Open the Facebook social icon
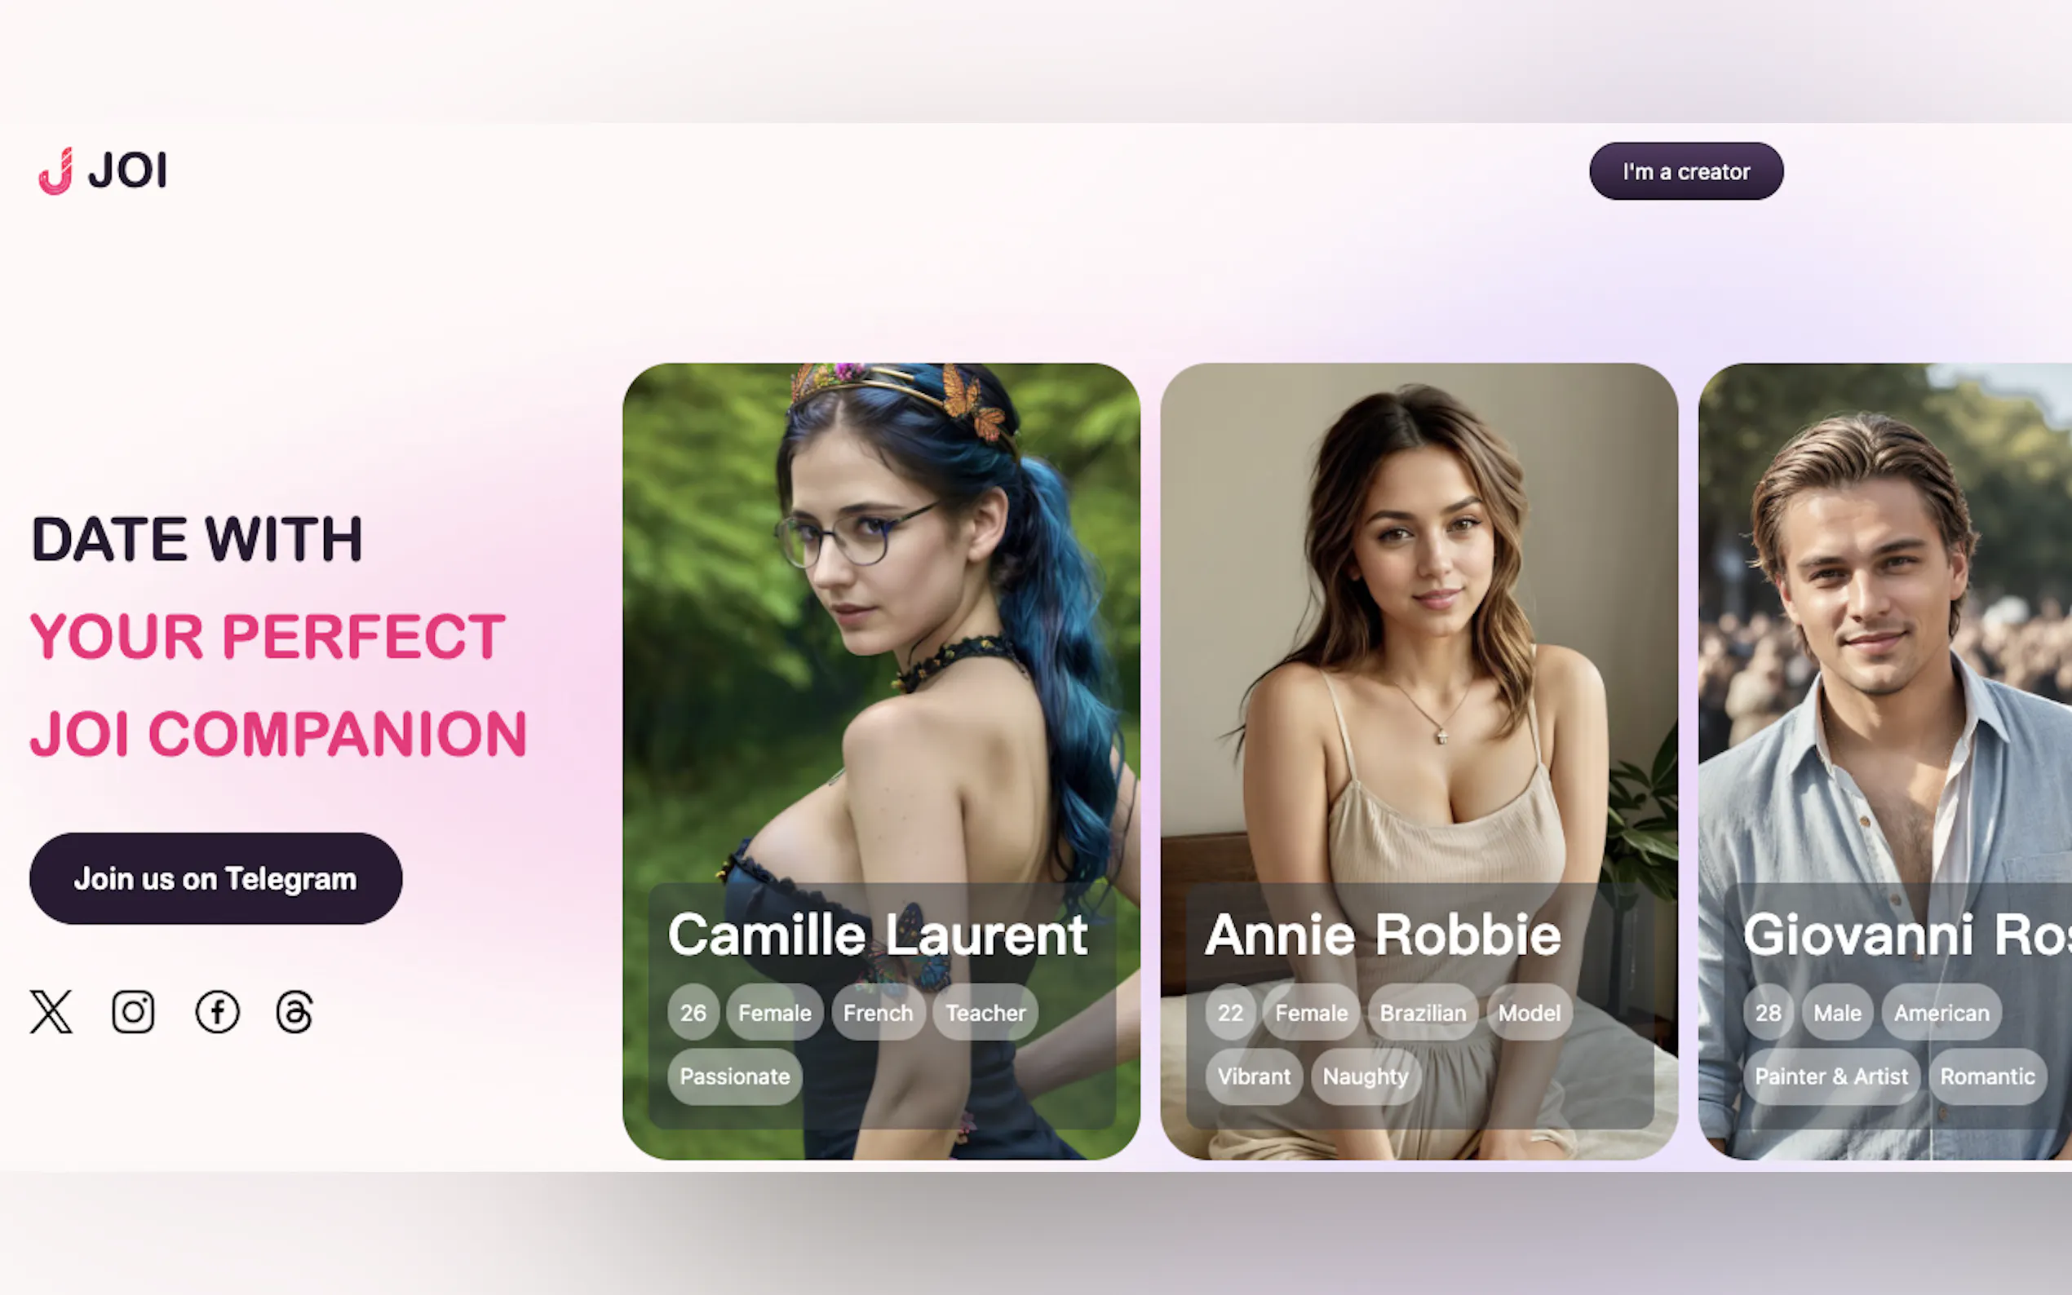The height and width of the screenshot is (1295, 2072). (x=218, y=1011)
